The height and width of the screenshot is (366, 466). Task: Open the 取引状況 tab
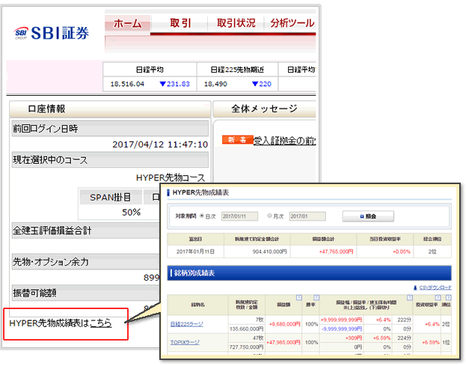(236, 23)
